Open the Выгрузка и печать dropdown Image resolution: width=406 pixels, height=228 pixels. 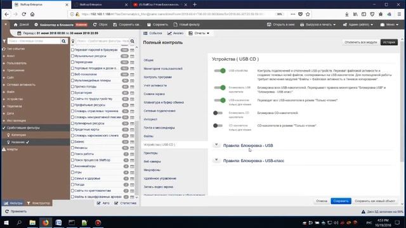point(318,25)
